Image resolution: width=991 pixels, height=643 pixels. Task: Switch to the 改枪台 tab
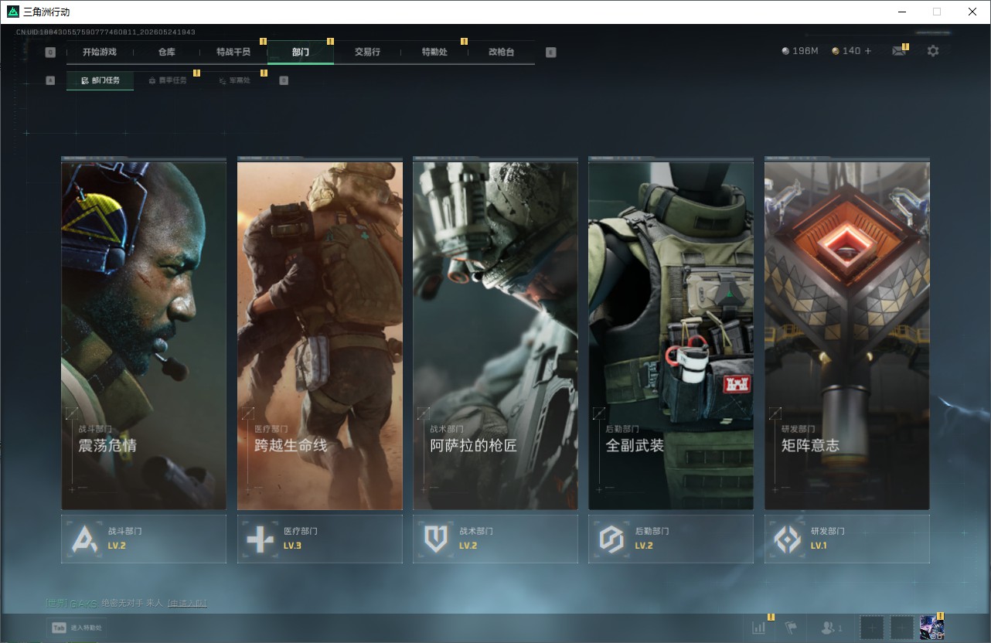tap(501, 52)
